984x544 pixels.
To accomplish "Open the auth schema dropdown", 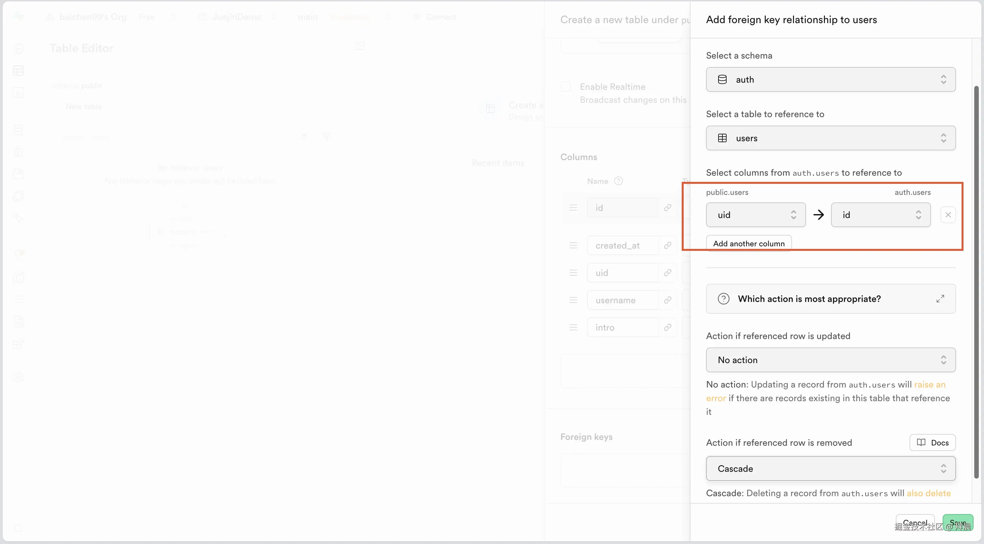I will pos(830,79).
